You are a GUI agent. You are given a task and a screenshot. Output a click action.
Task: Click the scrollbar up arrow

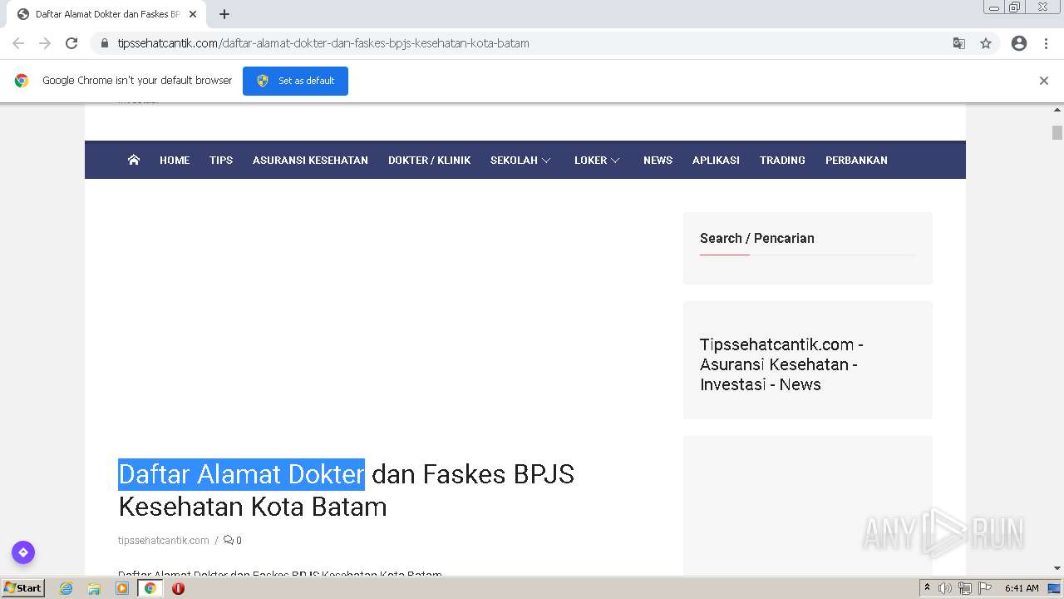[1057, 109]
